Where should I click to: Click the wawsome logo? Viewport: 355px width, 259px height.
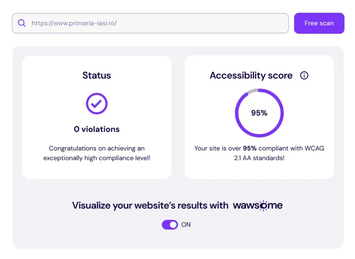pyautogui.click(x=258, y=205)
